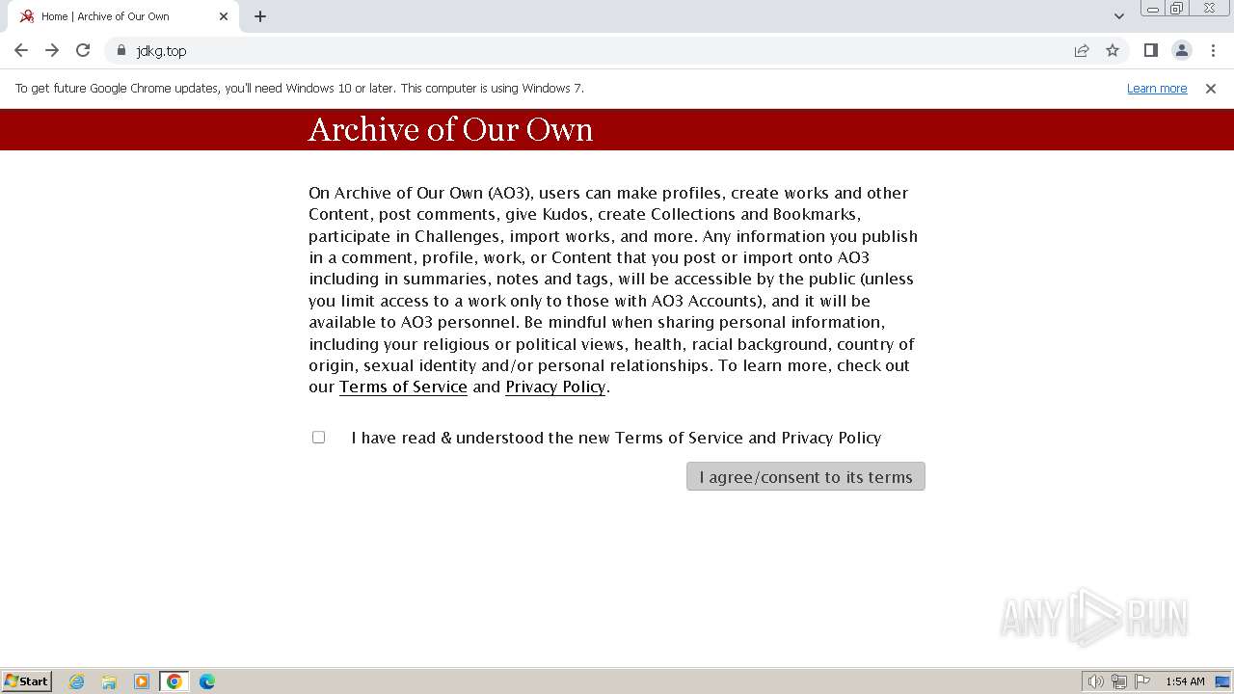1234x694 pixels.
Task: Minimize the Chrome window
Action: click(1152, 9)
